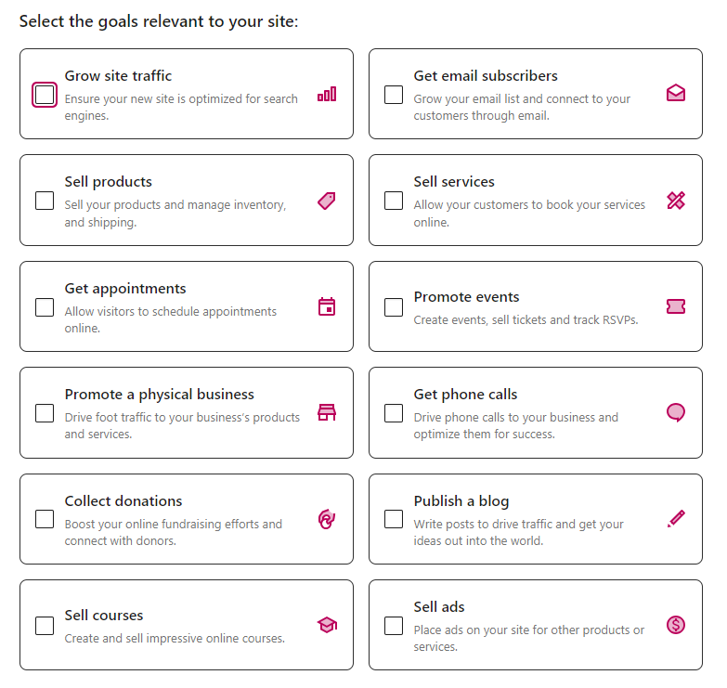
Task: Click the calendar icon for Get appointments
Action: (327, 306)
